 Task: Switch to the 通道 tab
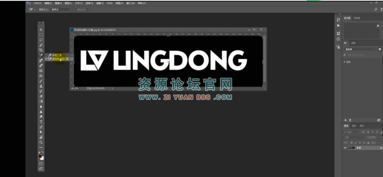pos(354,126)
